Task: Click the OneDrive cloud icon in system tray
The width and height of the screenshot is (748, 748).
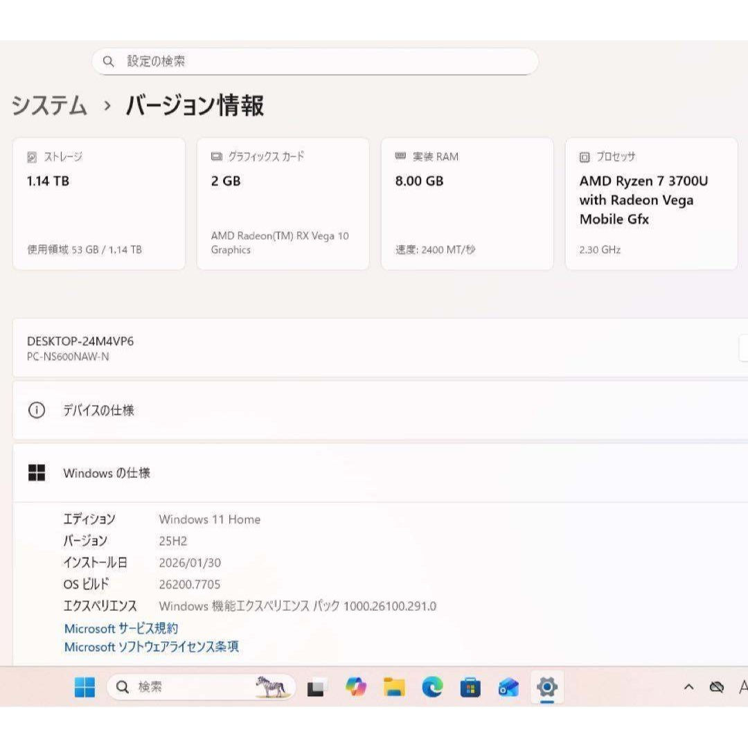Action: click(x=715, y=687)
